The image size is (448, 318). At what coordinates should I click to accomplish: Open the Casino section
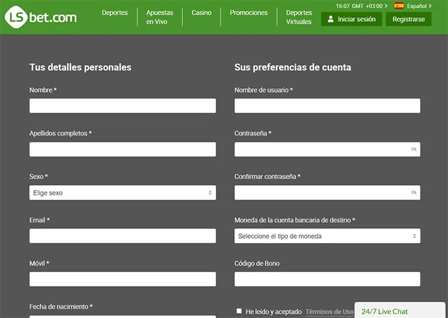(202, 13)
